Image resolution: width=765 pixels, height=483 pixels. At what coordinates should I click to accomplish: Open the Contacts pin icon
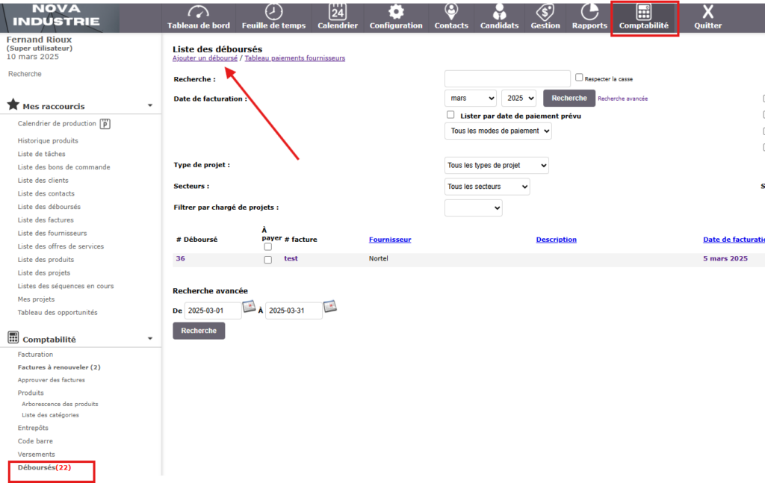pos(451,13)
